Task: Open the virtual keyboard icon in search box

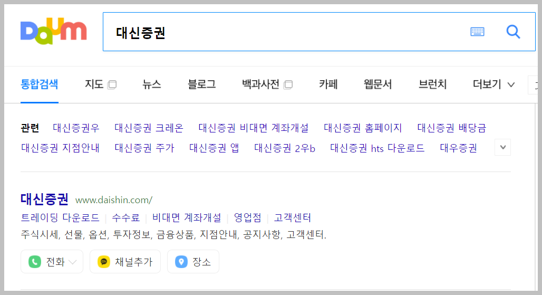Action: tap(477, 32)
